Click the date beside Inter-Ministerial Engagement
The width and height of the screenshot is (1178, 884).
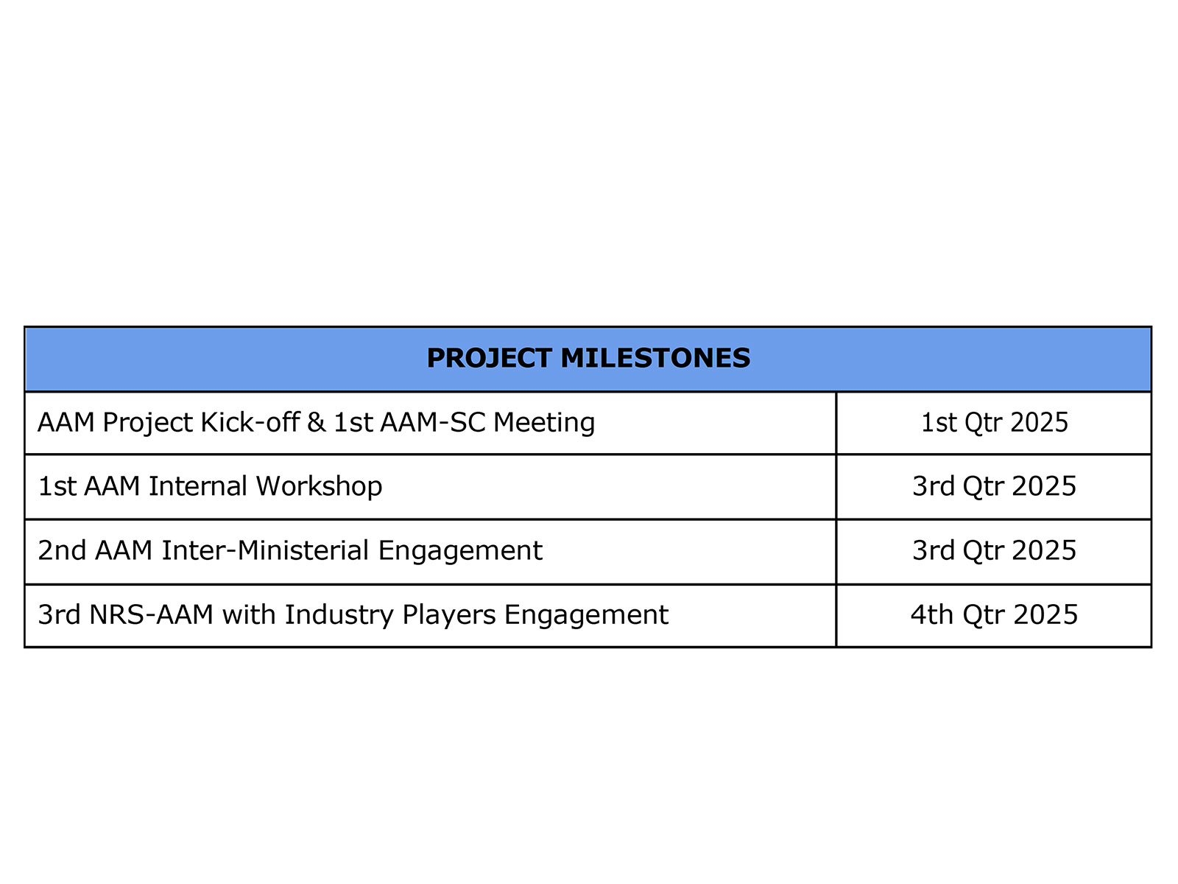pos(994,551)
